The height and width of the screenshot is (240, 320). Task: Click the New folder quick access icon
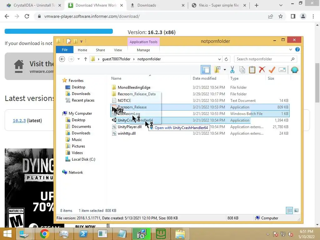[75, 41]
